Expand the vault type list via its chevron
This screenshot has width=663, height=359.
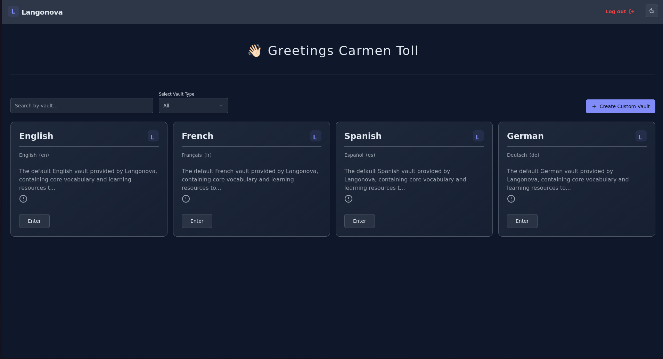tap(221, 106)
